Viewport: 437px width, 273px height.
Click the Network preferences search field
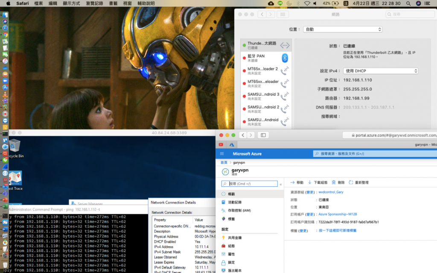410,14
